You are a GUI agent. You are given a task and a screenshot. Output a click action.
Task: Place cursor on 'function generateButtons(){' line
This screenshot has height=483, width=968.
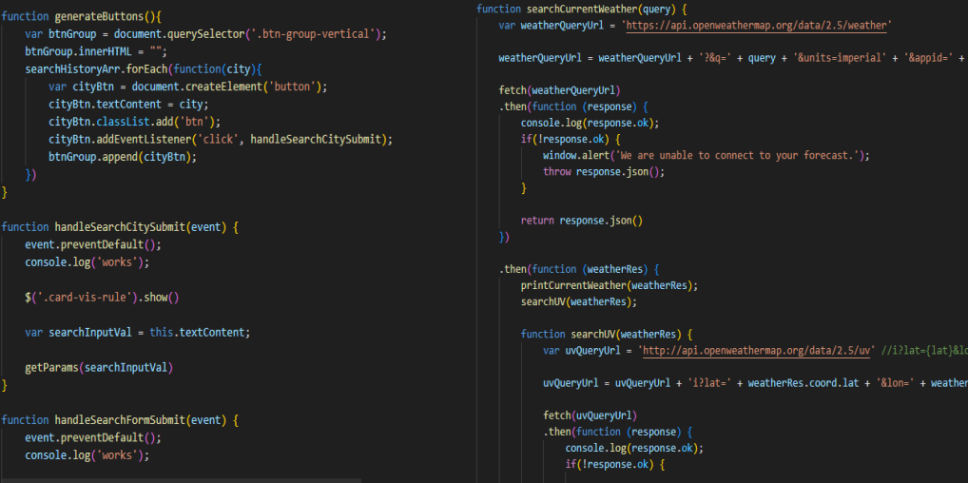(x=82, y=16)
